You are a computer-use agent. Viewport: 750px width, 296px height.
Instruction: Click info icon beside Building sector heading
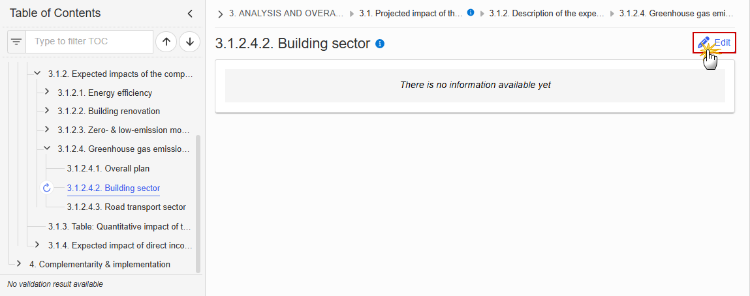381,44
